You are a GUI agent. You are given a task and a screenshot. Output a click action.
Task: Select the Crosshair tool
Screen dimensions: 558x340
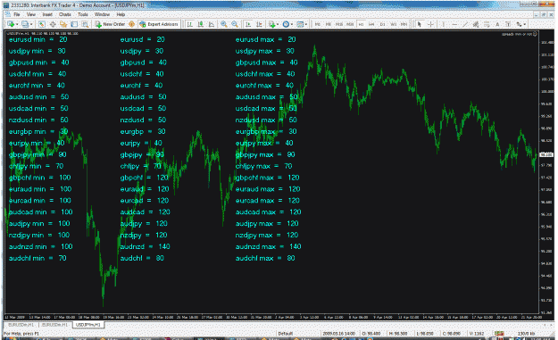tap(430, 24)
